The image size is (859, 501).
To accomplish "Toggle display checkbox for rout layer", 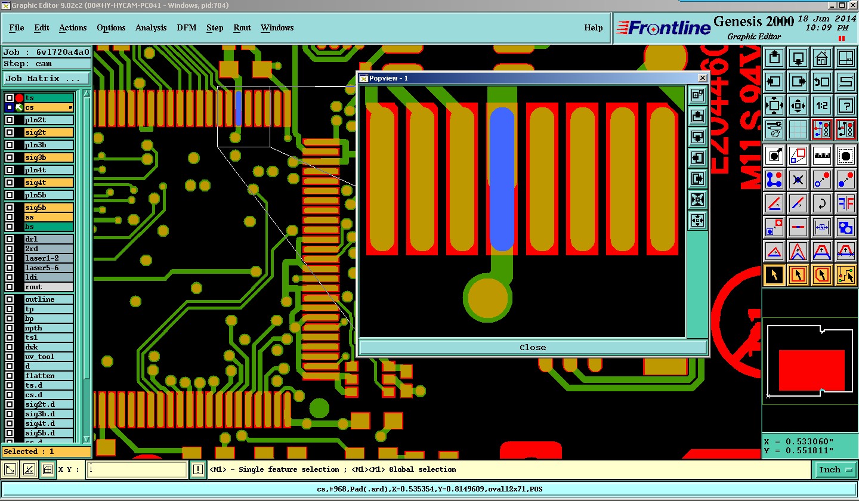I will pos(10,287).
